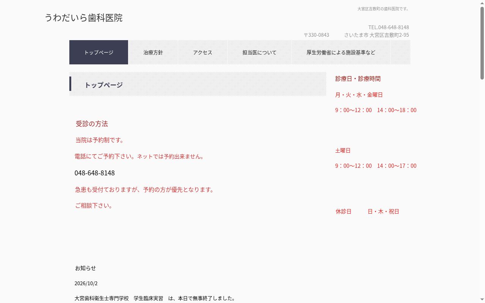485x303 pixels.
Task: Click the 日・木・祝日 closed days text
Action: coord(383,211)
